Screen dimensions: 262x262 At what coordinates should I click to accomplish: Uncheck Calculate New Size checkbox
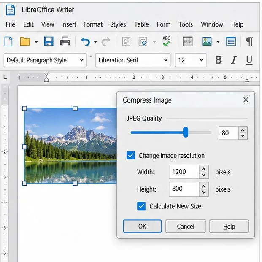pyautogui.click(x=141, y=206)
